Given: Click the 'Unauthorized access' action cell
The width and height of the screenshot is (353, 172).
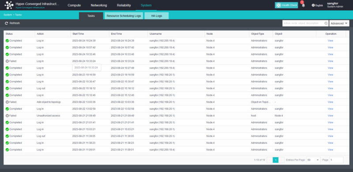Looking at the screenshot, I should coord(48,116).
